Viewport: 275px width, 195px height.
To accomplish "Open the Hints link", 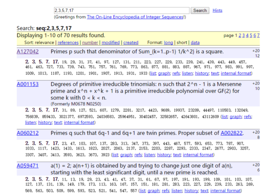I will coord(217,10).
